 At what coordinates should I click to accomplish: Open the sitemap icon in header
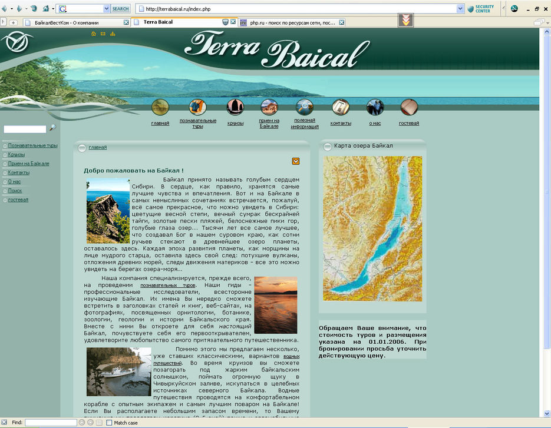[x=113, y=34]
